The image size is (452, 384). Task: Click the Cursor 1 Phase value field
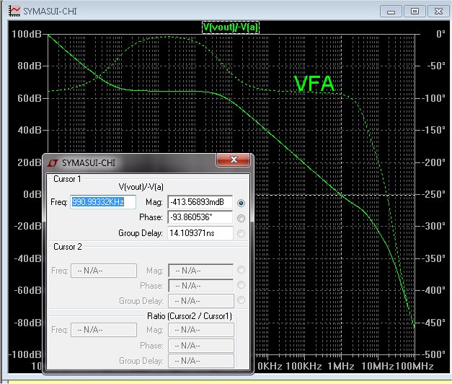(200, 217)
